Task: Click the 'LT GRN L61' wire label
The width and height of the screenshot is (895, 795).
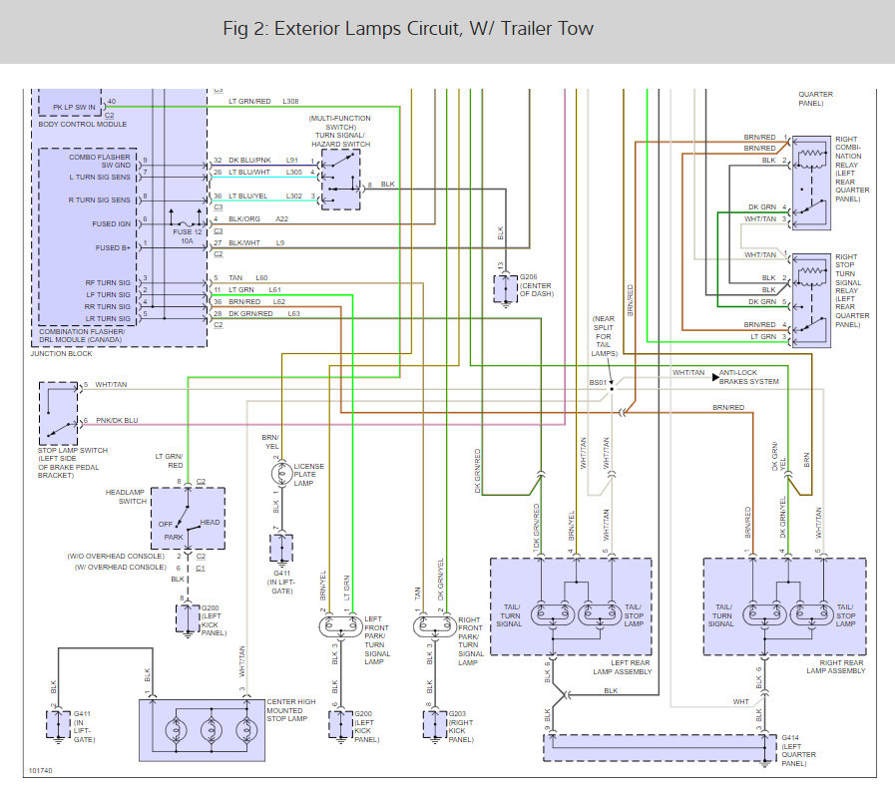Action: point(254,290)
